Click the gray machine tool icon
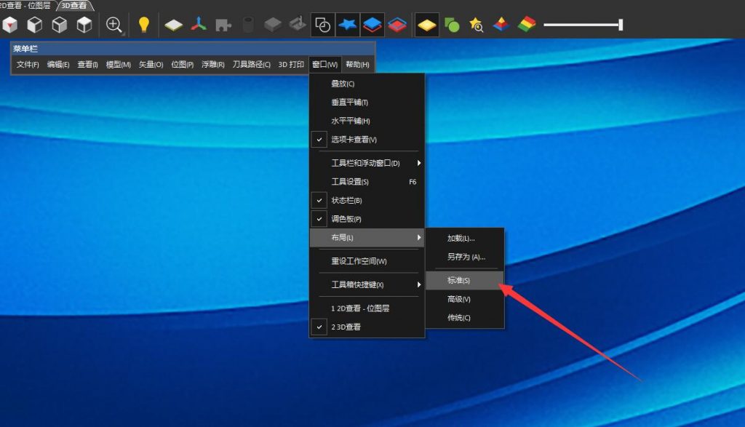Viewport: 745px width, 427px height. [298, 25]
